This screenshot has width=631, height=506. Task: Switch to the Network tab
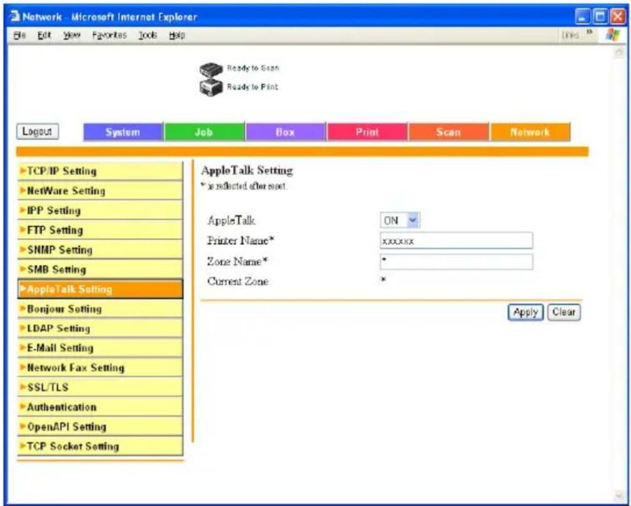pos(530,132)
